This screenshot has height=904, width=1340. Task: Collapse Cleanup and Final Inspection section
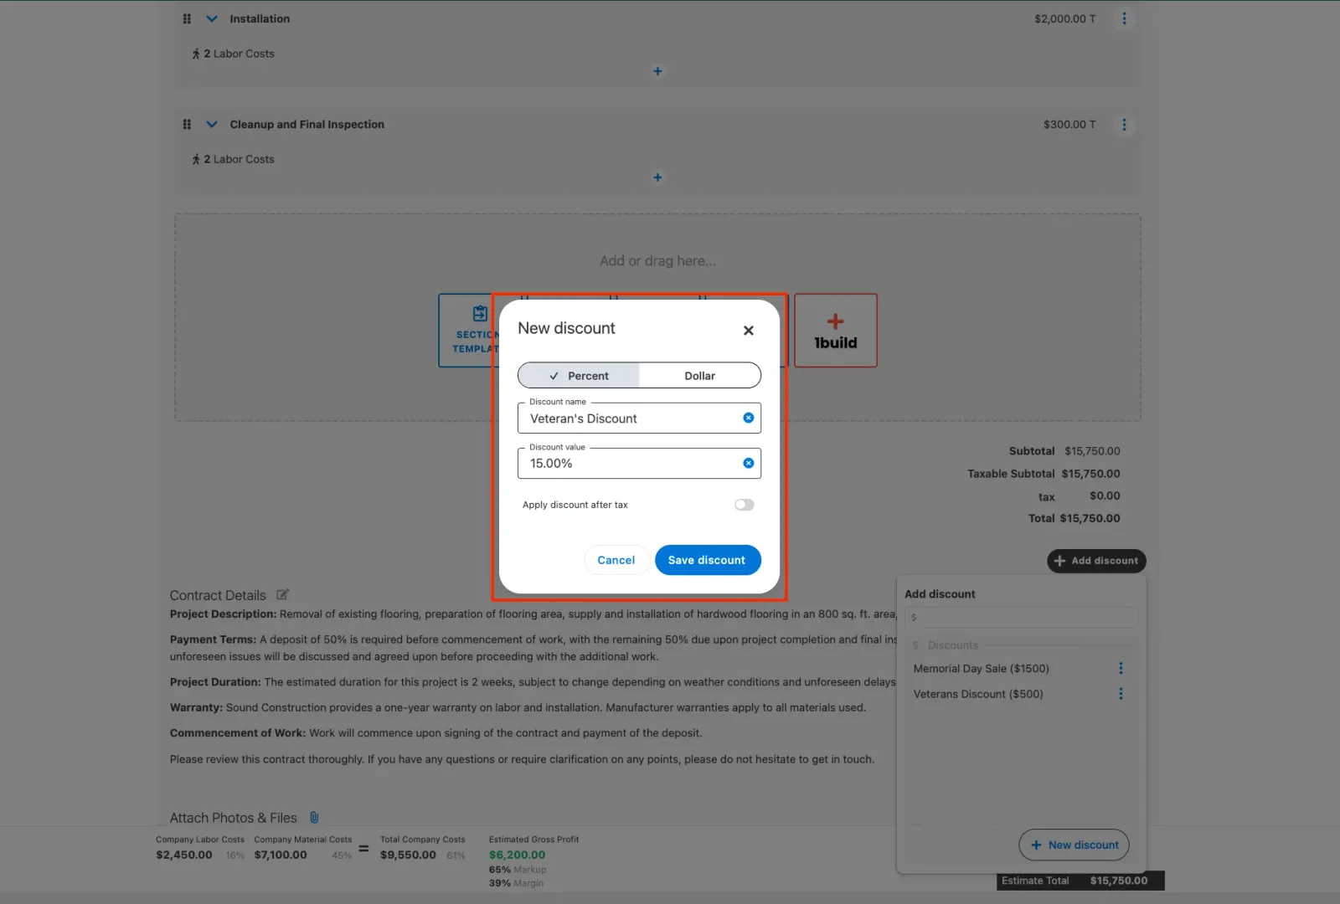pyautogui.click(x=212, y=125)
